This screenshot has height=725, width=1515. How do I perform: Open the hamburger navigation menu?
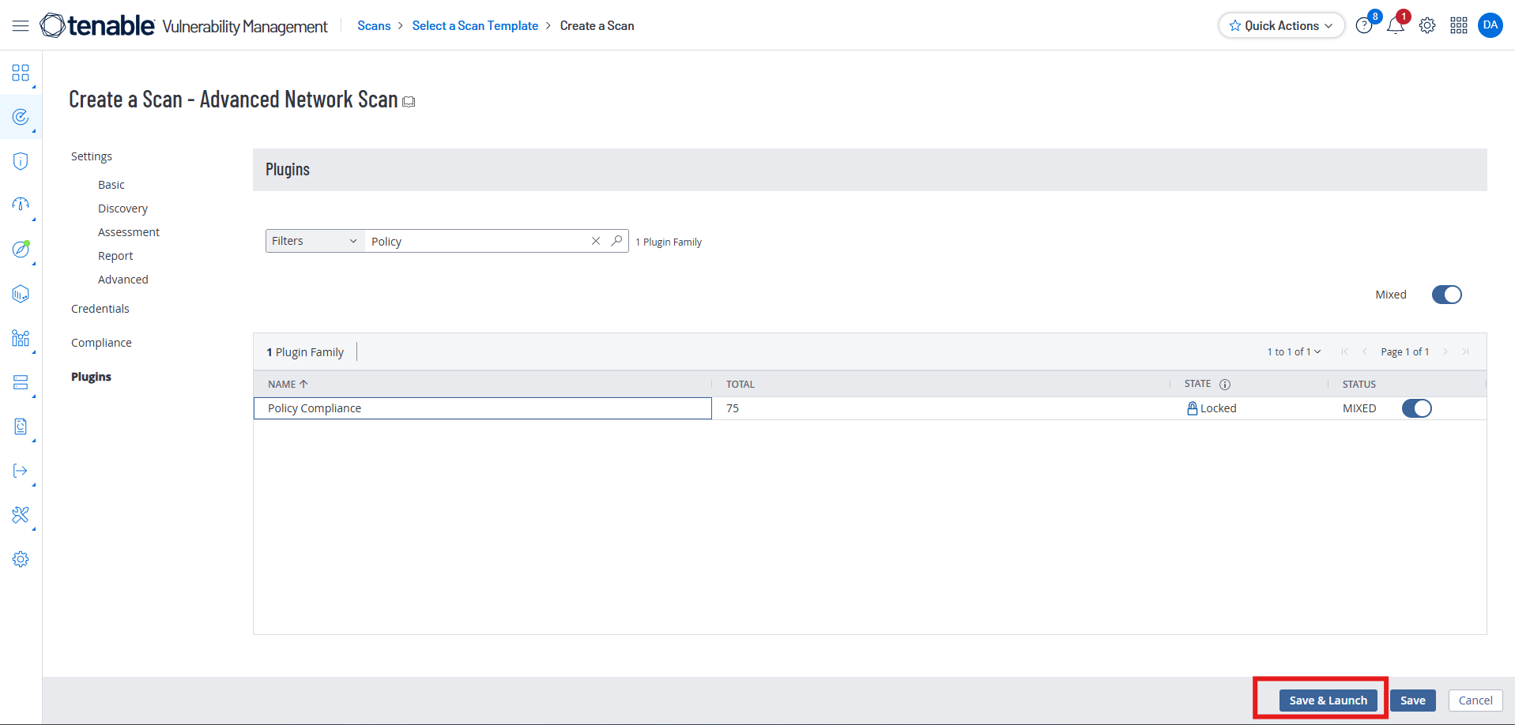point(21,26)
